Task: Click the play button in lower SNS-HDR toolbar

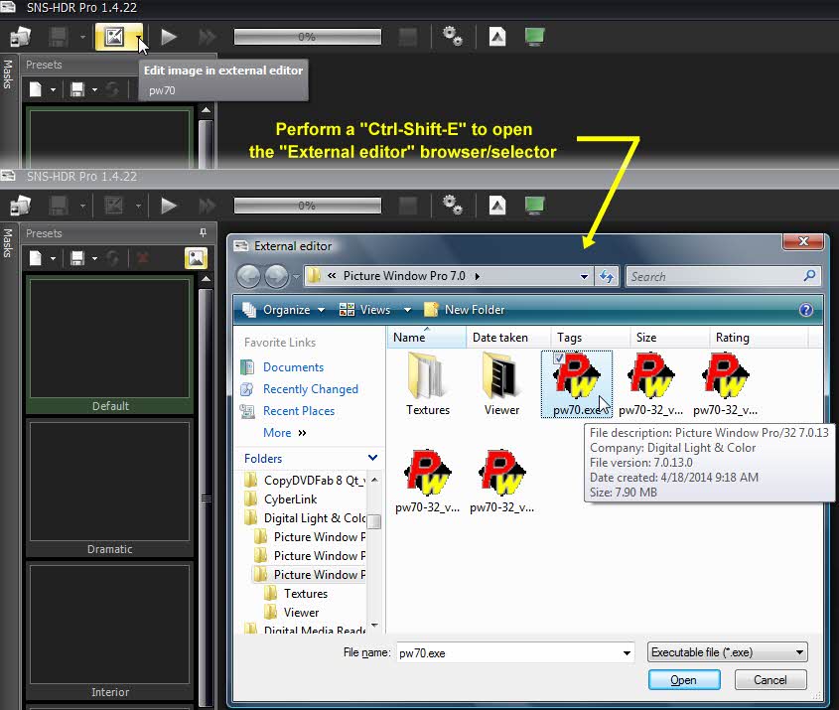Action: (169, 206)
